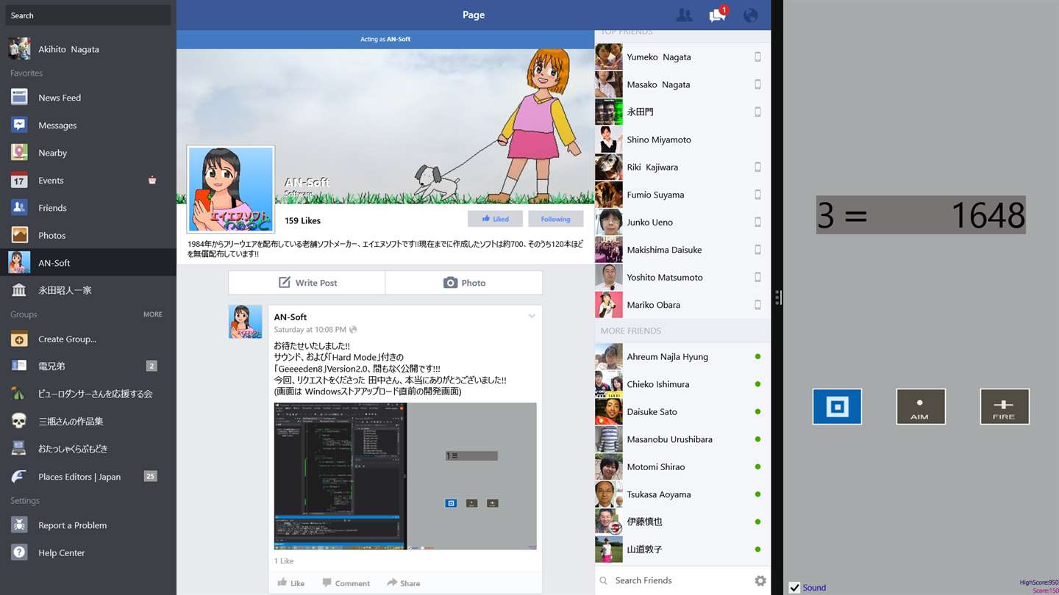Open the 1 Like count on post
Viewport: 1059px width, 595px height.
click(x=284, y=561)
